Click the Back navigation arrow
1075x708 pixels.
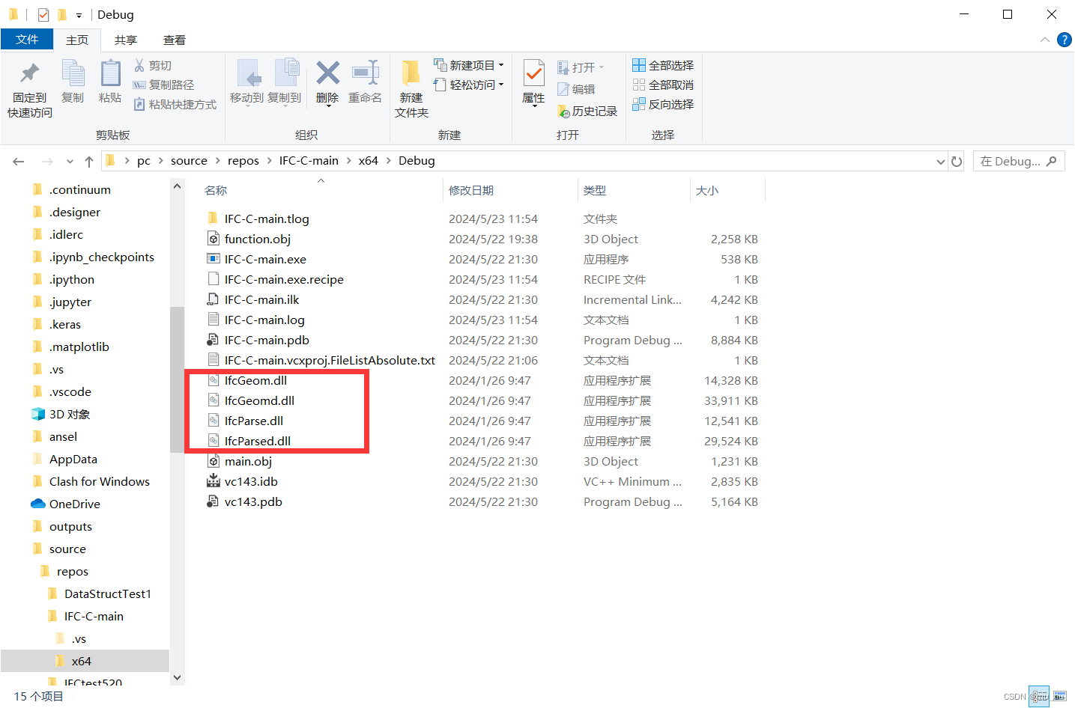coord(19,162)
